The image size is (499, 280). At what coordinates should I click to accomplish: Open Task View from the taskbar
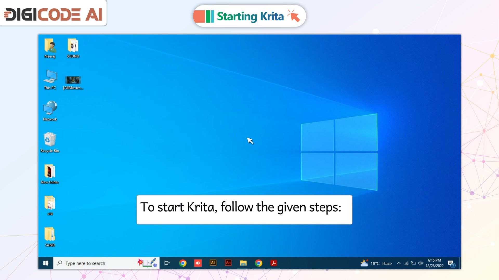[167, 263]
